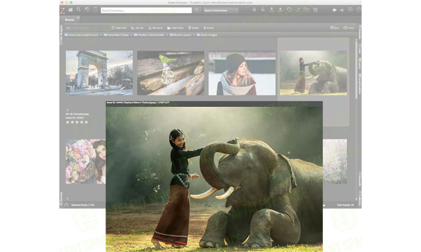Screen dimensions: 421x252
Task: Click the small gear on the Browse tab
Action: pyautogui.click(x=78, y=18)
